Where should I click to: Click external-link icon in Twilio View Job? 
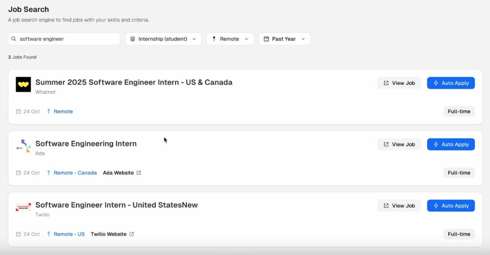pos(386,206)
